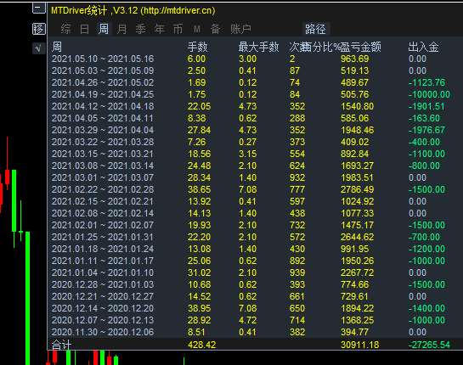Click the 2644.62 profit value
This screenshot has height=365, width=463.
pyautogui.click(x=358, y=237)
